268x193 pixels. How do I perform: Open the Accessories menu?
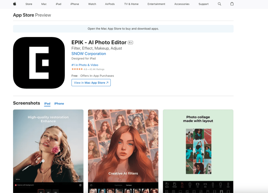tap(182, 4)
